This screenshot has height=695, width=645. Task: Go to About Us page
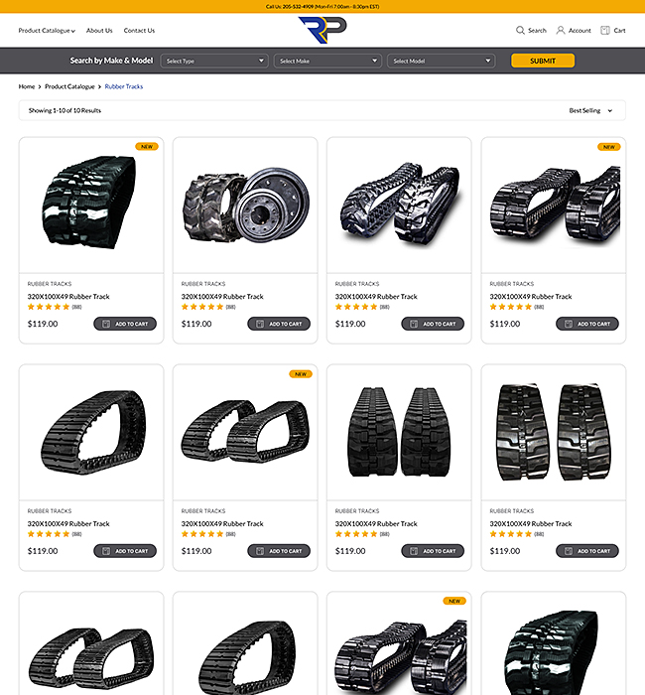tap(99, 31)
